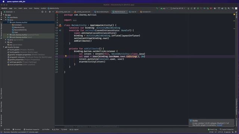The width and height of the screenshot is (239, 134).
Task: Click the green Debug bug icon
Action: [x=198, y=8]
